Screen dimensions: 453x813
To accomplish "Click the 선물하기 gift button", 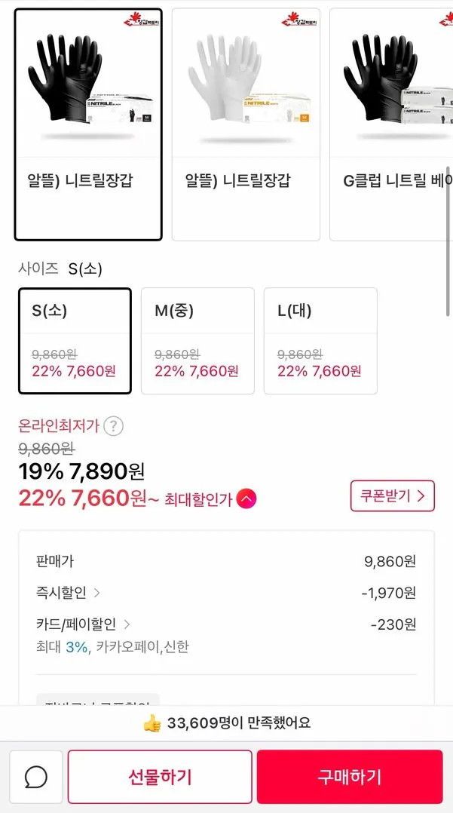I will pyautogui.click(x=161, y=777).
